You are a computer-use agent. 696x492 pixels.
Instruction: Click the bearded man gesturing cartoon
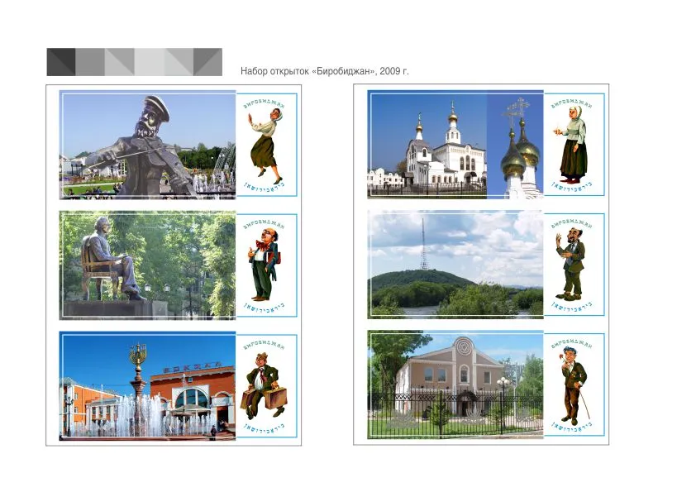click(x=571, y=265)
